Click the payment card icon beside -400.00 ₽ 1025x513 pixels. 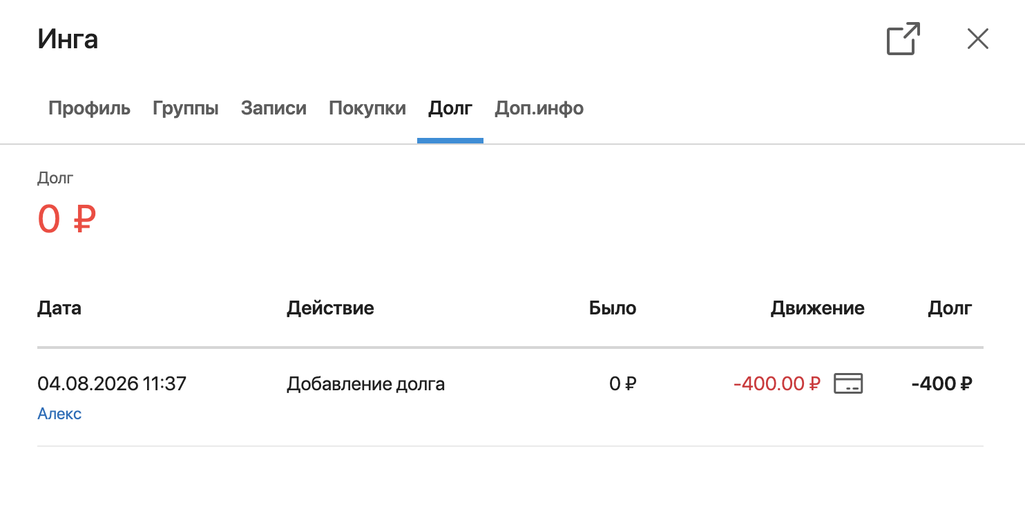pos(848,383)
